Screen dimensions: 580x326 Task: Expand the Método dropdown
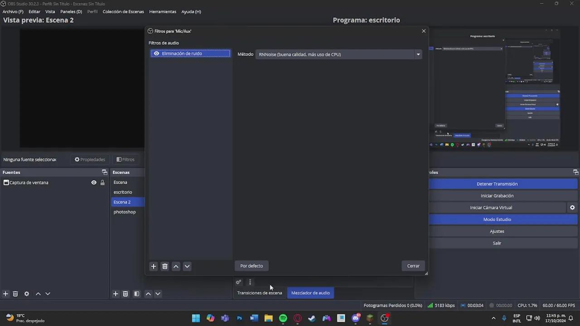(418, 54)
